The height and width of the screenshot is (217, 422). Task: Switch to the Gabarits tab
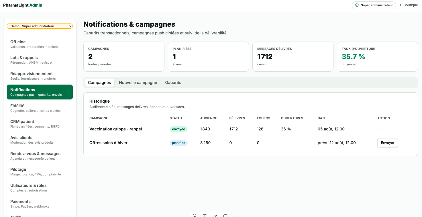tap(173, 83)
